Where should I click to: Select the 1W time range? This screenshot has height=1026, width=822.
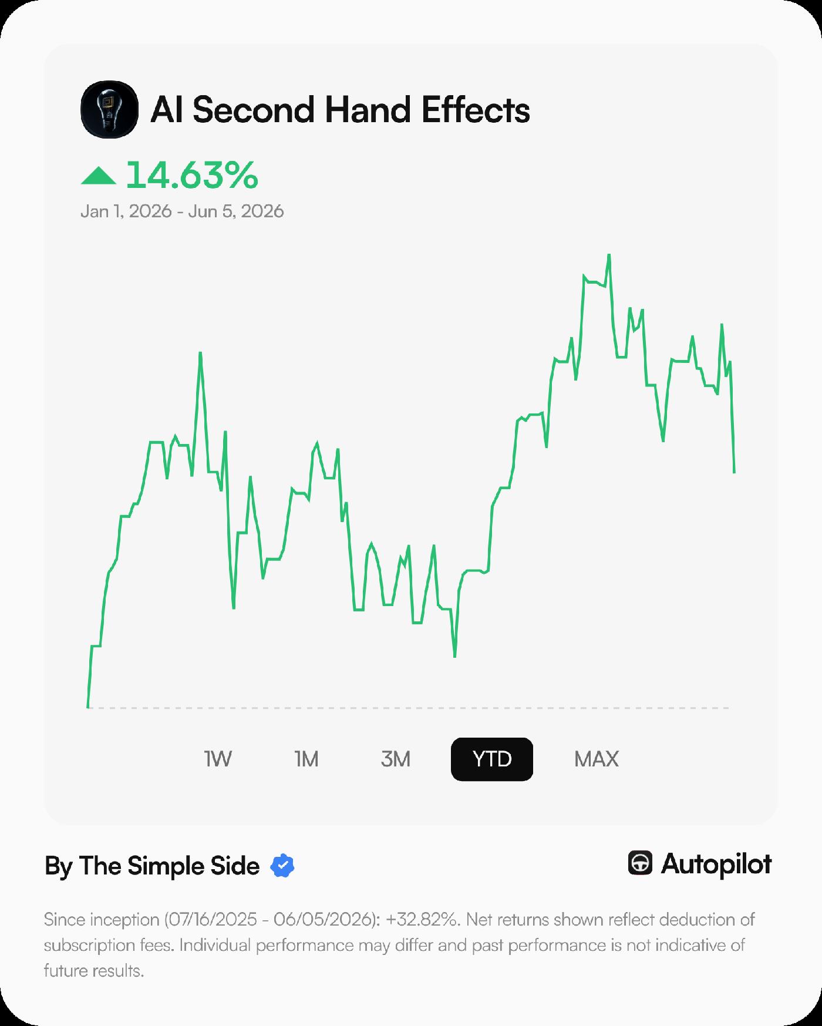218,759
